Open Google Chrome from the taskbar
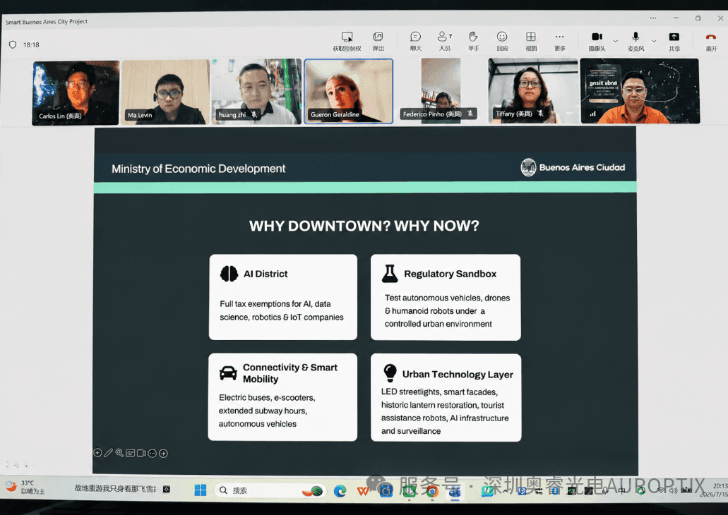Viewport: 728px width, 515px height. pyautogui.click(x=431, y=491)
